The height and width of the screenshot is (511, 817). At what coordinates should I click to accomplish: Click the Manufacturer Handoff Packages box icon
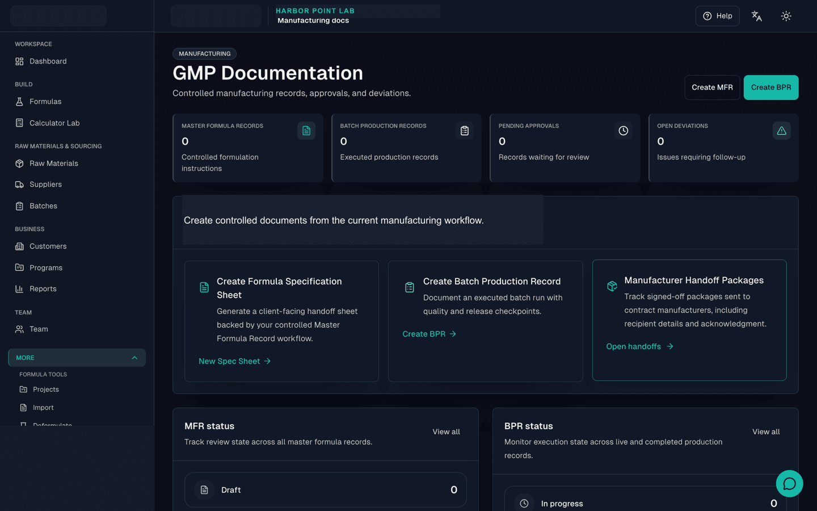[612, 286]
